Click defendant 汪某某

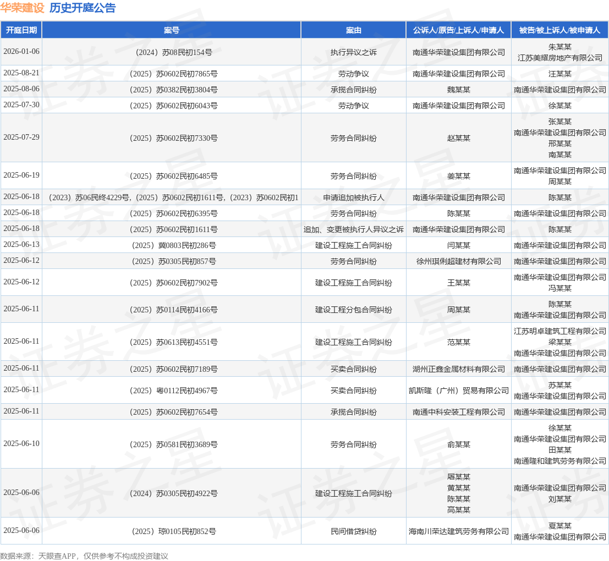tap(559, 74)
